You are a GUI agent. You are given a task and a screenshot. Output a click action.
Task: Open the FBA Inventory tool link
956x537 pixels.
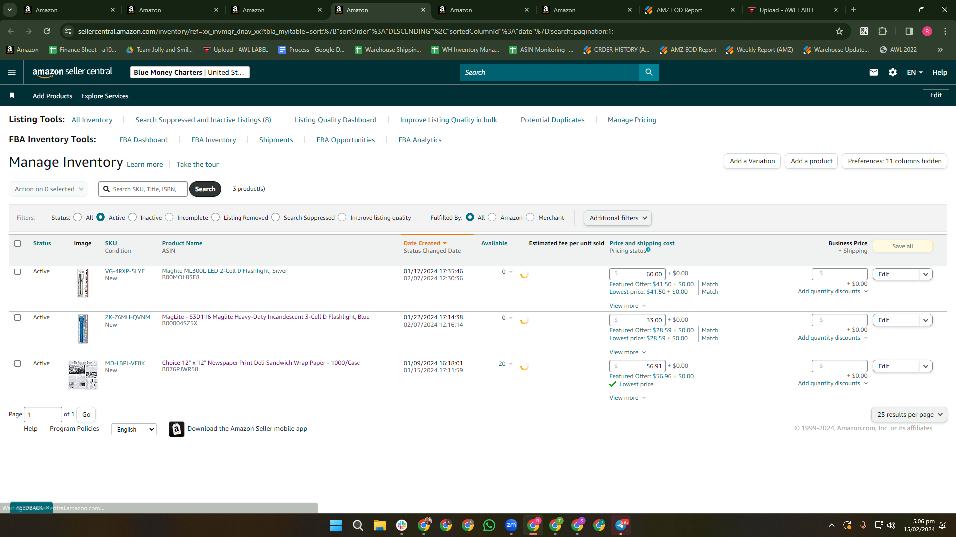(214, 140)
